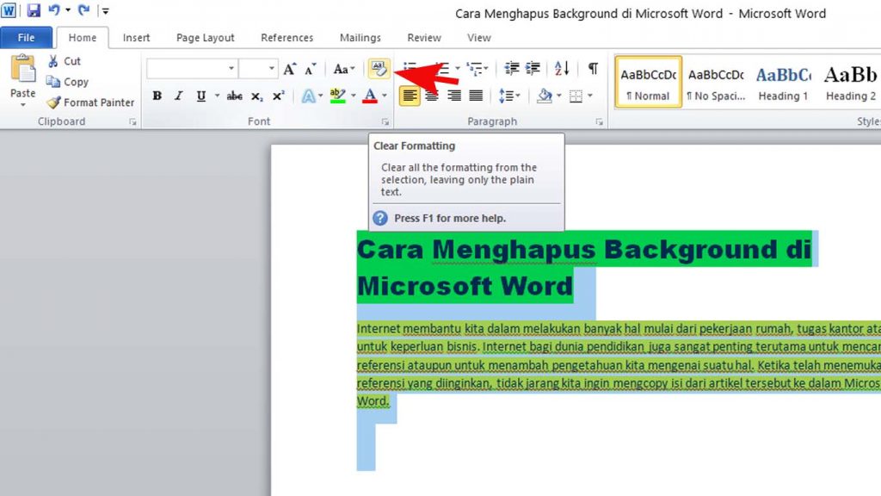Toggle subscript formatting
881x496 pixels.
(x=256, y=96)
